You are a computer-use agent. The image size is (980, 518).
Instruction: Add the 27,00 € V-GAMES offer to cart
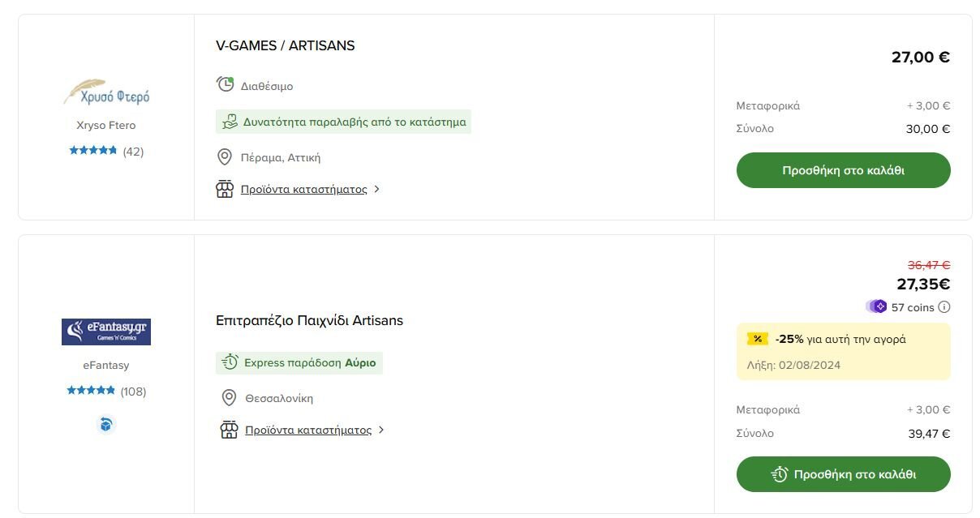(x=843, y=170)
